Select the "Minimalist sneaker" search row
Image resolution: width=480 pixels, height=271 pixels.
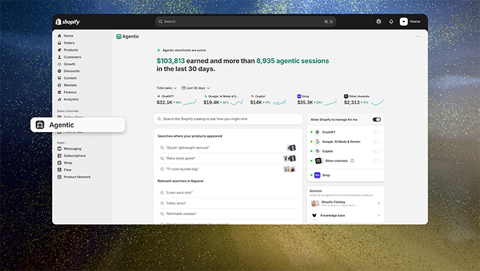tap(228, 214)
